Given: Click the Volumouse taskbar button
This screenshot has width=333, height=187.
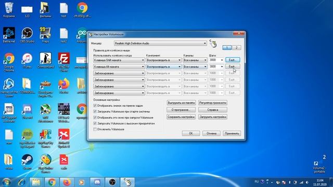Looking at the screenshot, I should pyautogui.click(x=127, y=182).
